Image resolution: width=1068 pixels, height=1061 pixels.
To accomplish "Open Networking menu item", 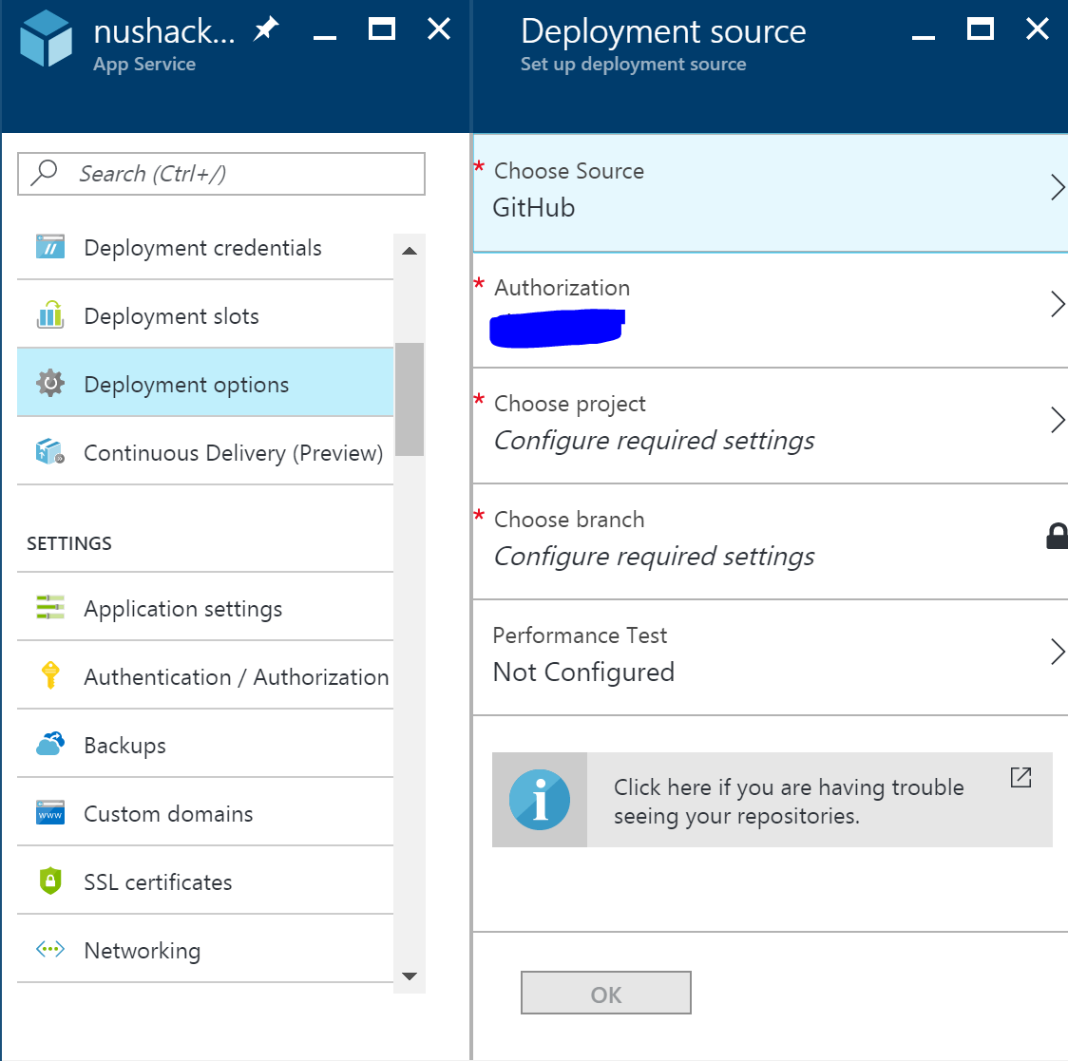I will 205,949.
